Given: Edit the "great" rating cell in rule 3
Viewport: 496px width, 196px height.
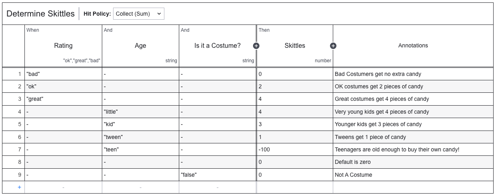Looking at the screenshot, I should (x=63, y=99).
